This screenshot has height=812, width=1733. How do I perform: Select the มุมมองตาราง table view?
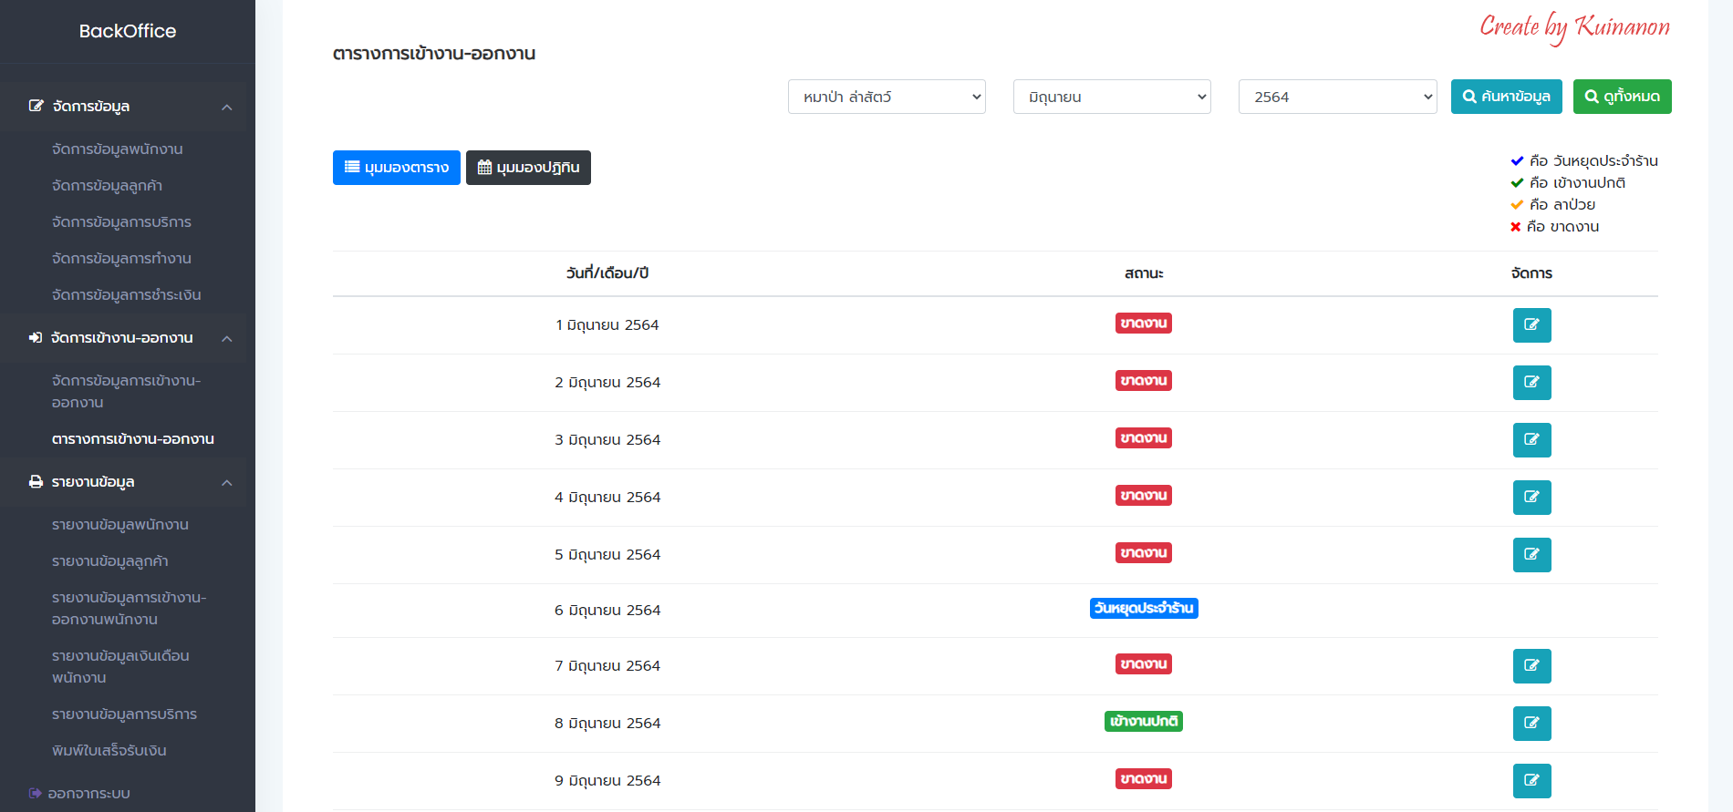point(396,168)
